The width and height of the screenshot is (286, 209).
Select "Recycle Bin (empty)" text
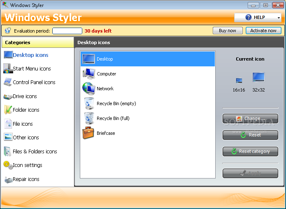coord(116,103)
